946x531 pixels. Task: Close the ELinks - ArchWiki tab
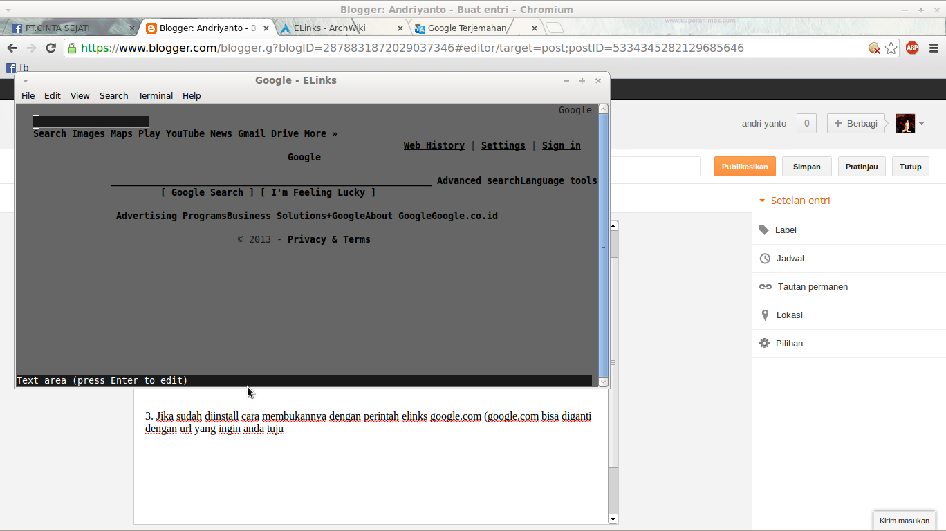click(x=400, y=28)
